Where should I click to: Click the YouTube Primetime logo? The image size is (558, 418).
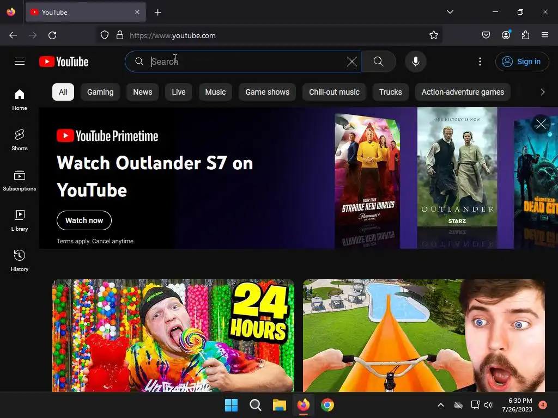[x=107, y=136]
